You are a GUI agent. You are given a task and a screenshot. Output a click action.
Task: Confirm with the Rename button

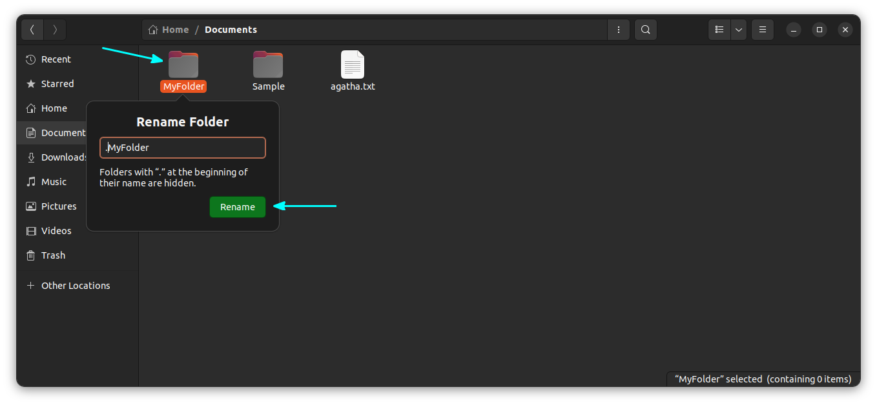238,206
